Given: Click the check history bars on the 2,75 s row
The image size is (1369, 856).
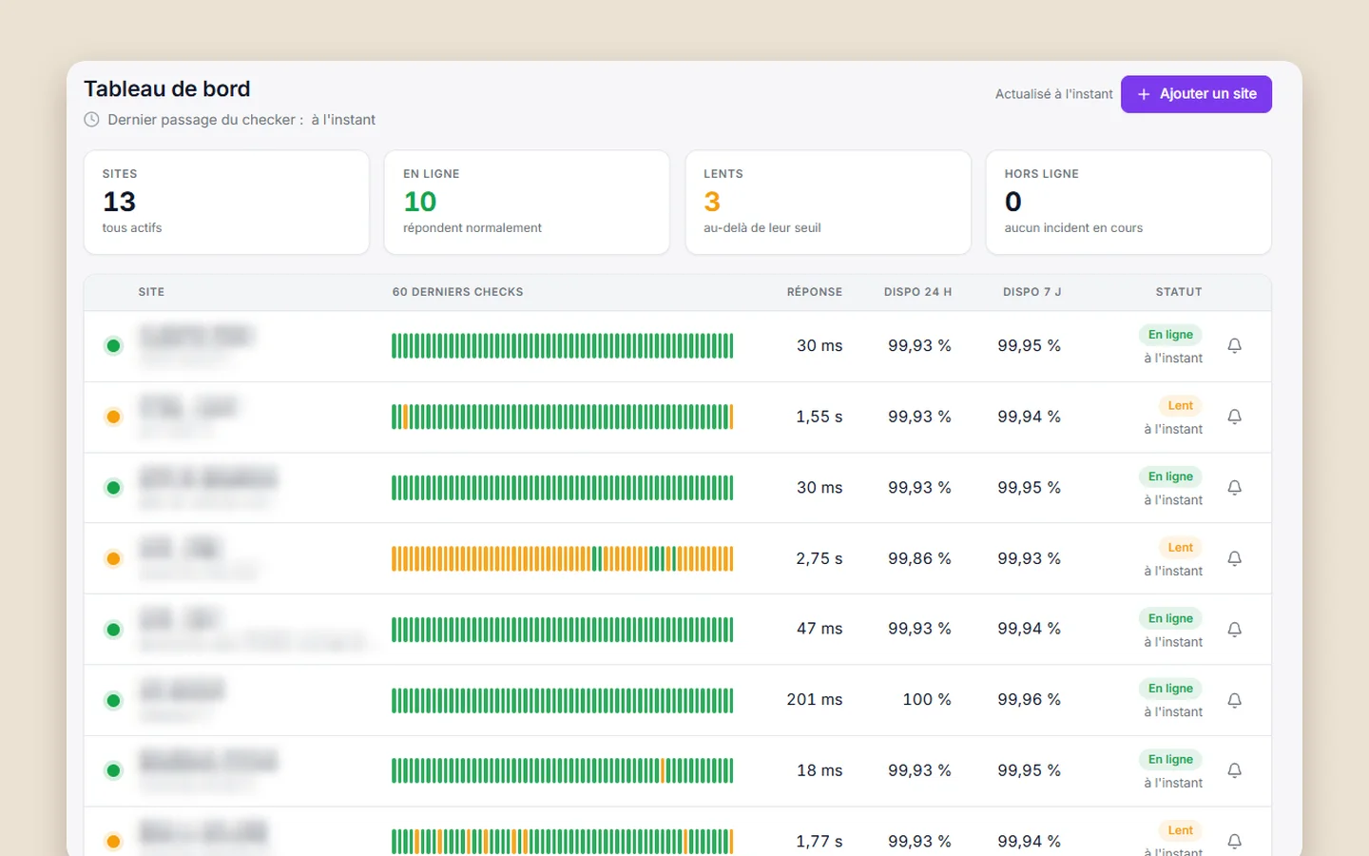Looking at the screenshot, I should click(563, 558).
